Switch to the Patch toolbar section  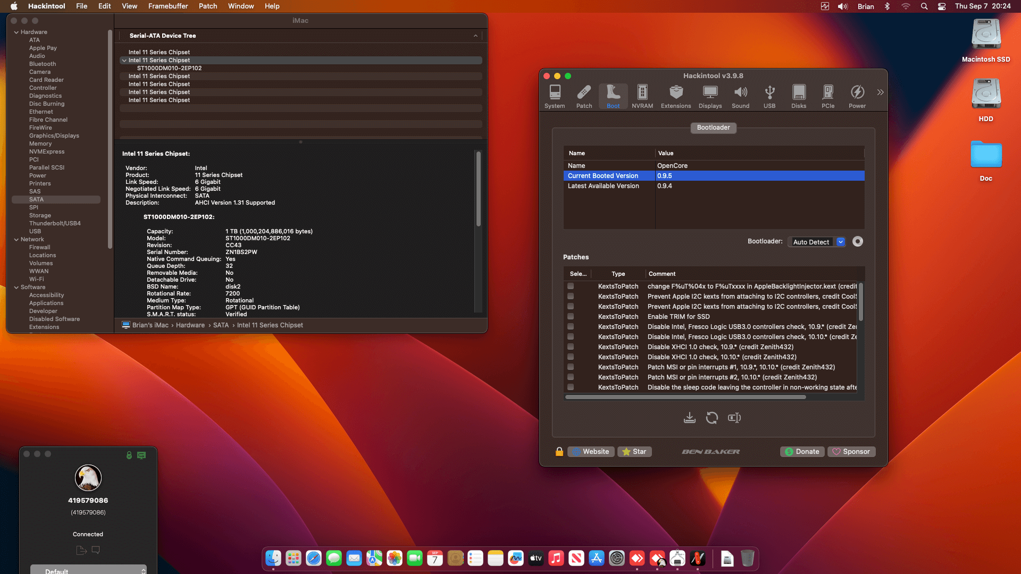click(584, 96)
